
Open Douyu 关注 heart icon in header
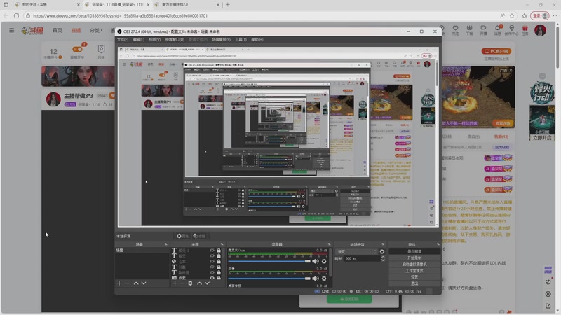tap(455, 30)
